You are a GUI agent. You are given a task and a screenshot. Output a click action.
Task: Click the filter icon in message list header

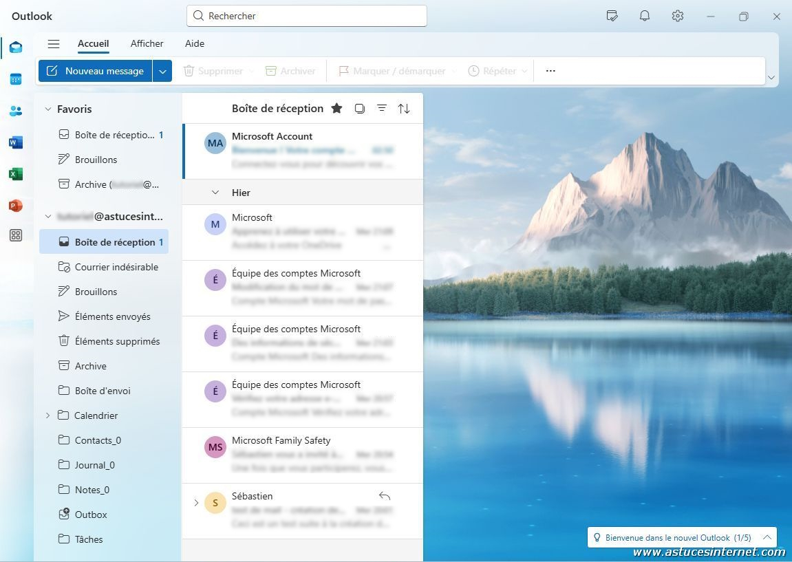[x=382, y=108]
